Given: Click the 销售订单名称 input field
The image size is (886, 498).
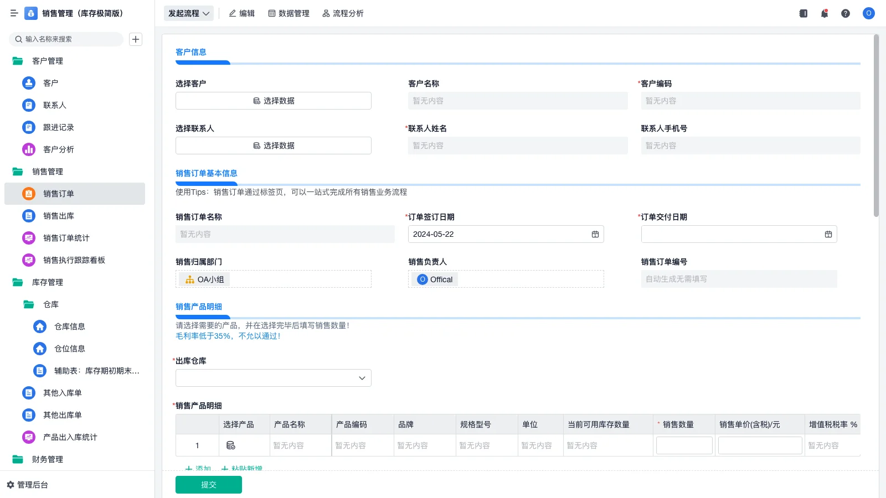Looking at the screenshot, I should click(285, 234).
